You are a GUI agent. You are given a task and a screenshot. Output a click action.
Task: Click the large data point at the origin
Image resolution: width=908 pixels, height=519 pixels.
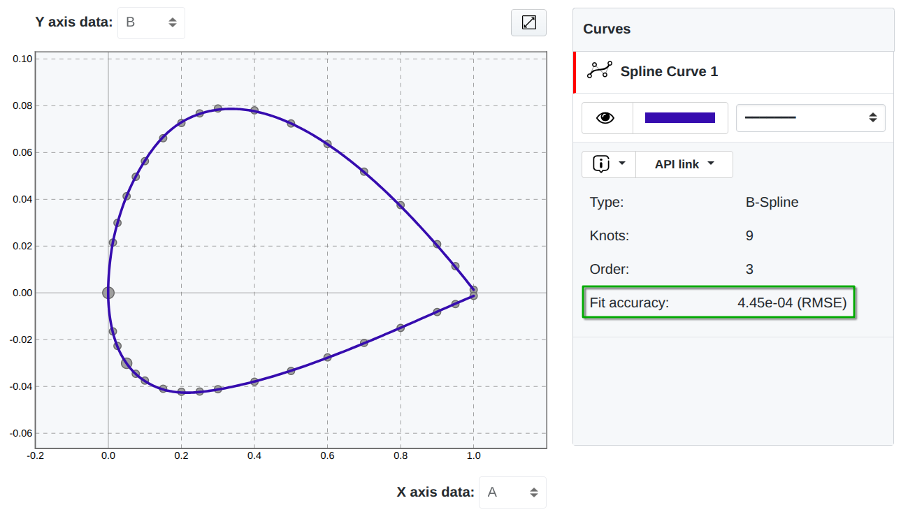[108, 293]
